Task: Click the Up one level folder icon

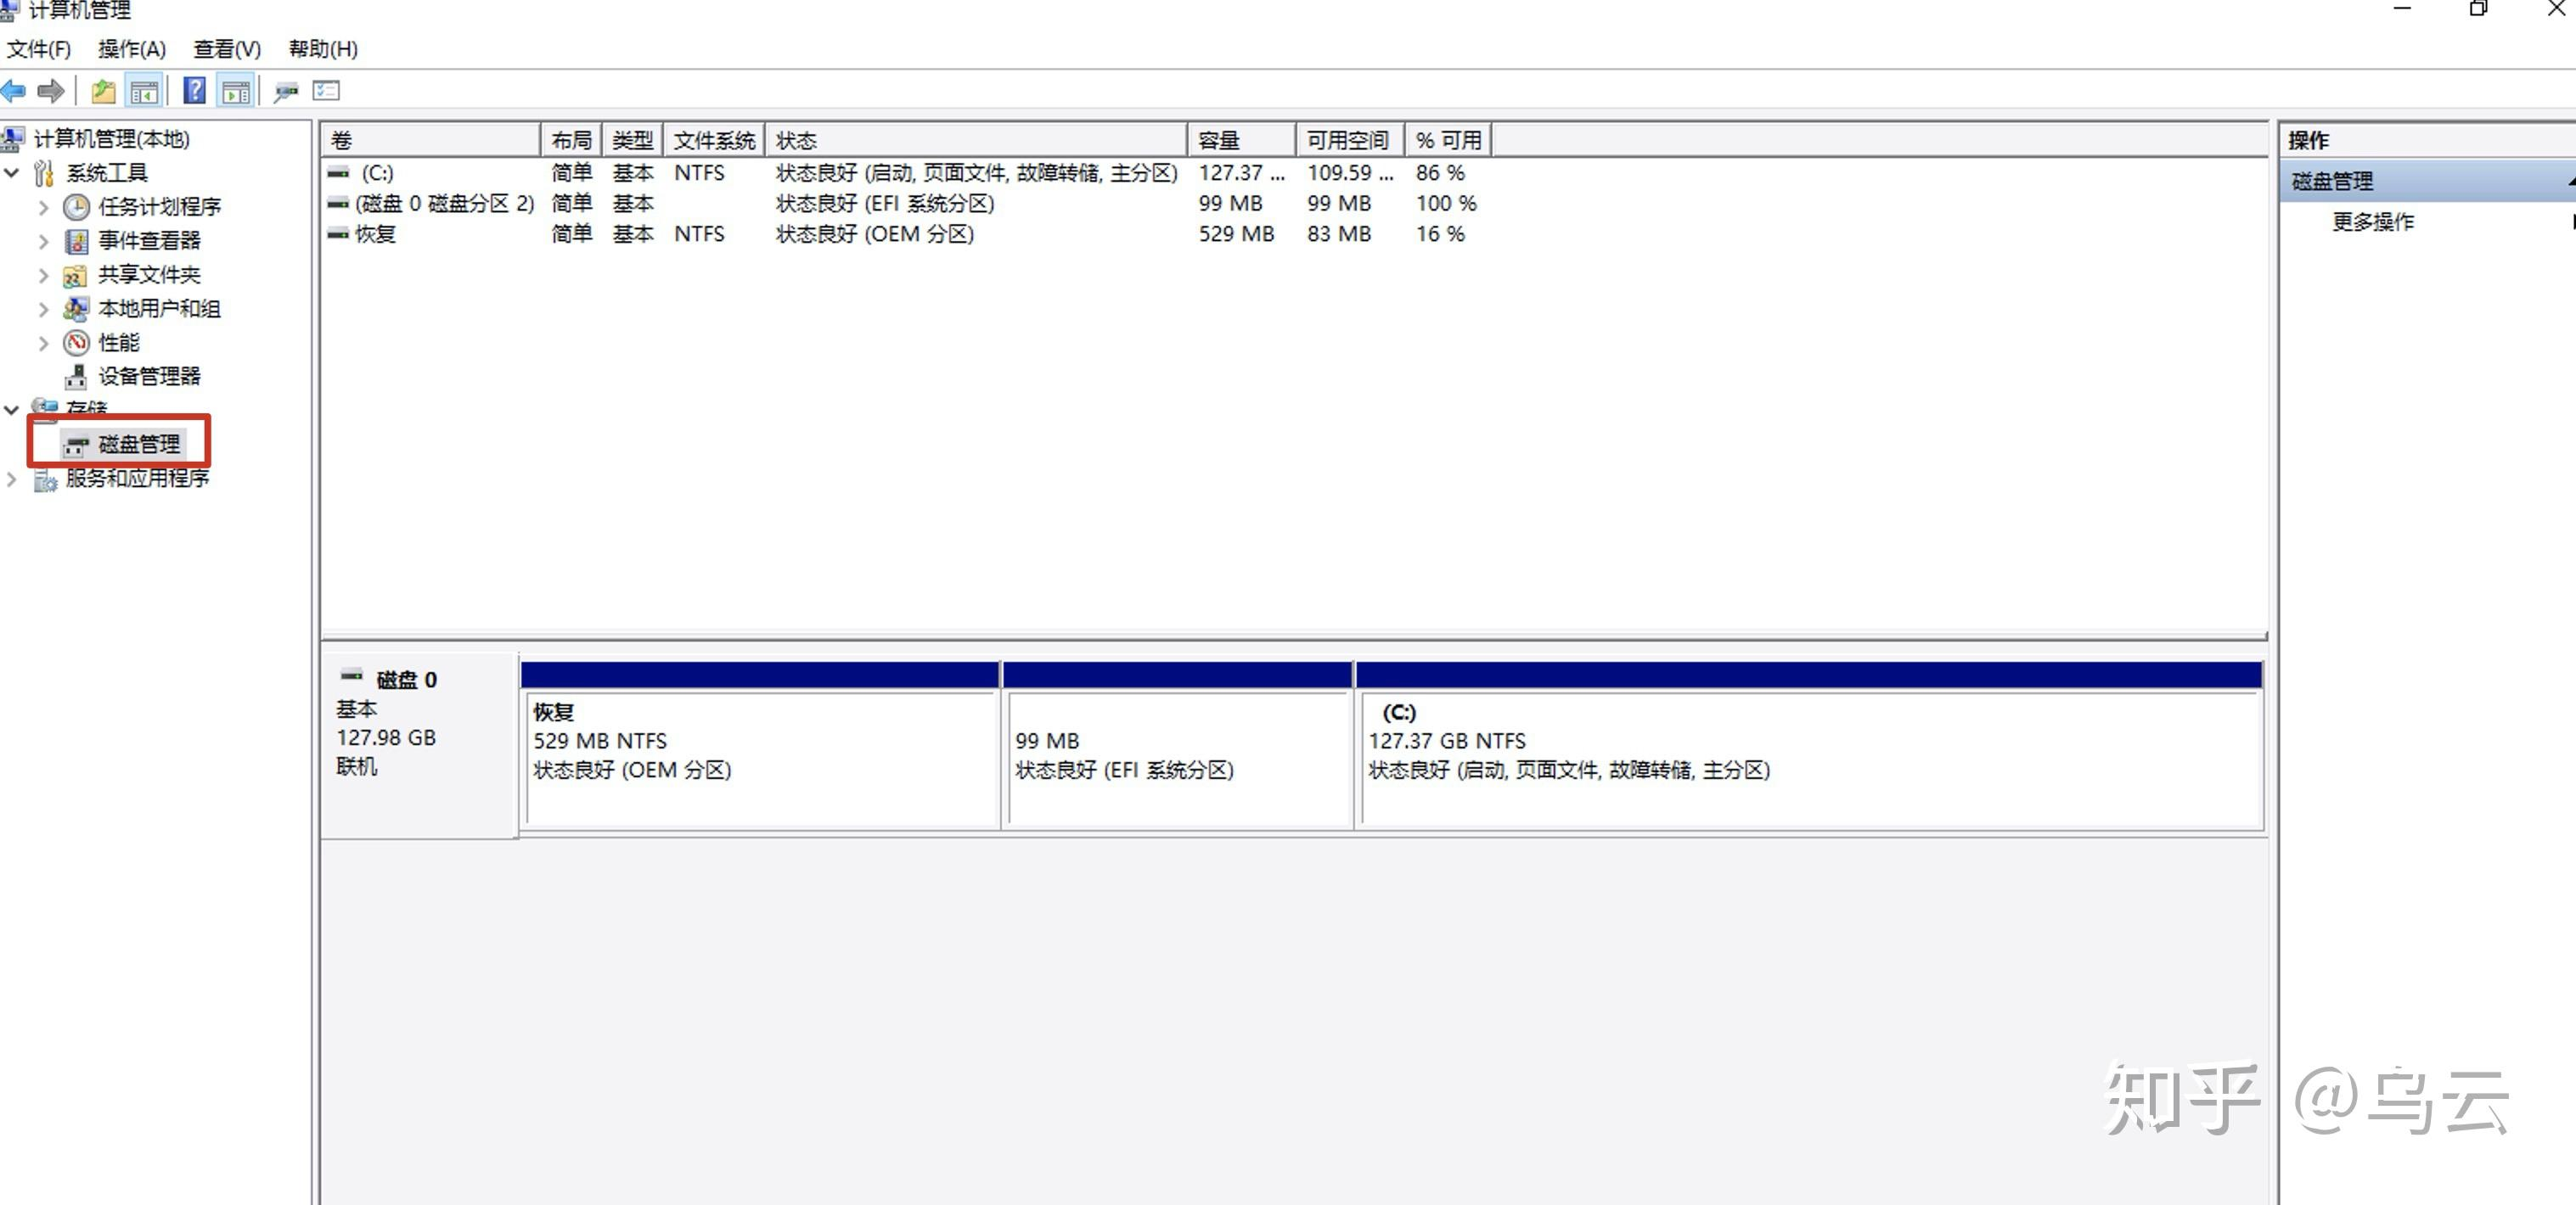Action: pyautogui.click(x=103, y=92)
